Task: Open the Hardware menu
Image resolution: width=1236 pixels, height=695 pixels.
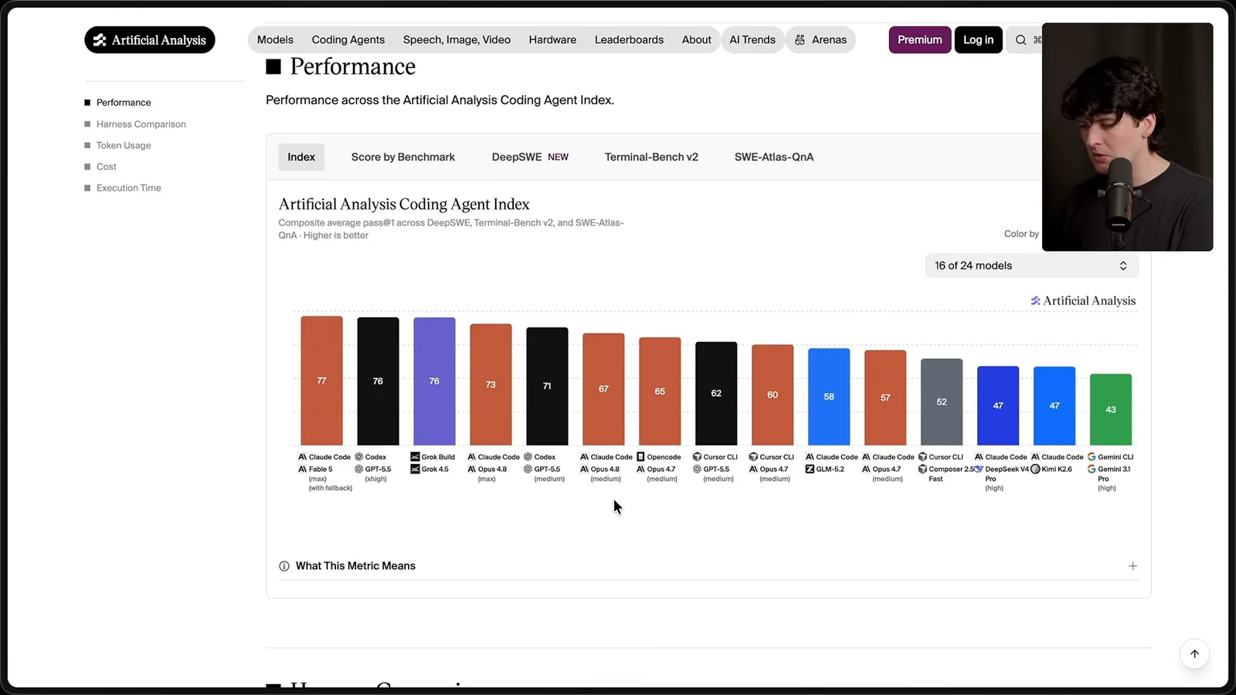Action: click(x=552, y=40)
